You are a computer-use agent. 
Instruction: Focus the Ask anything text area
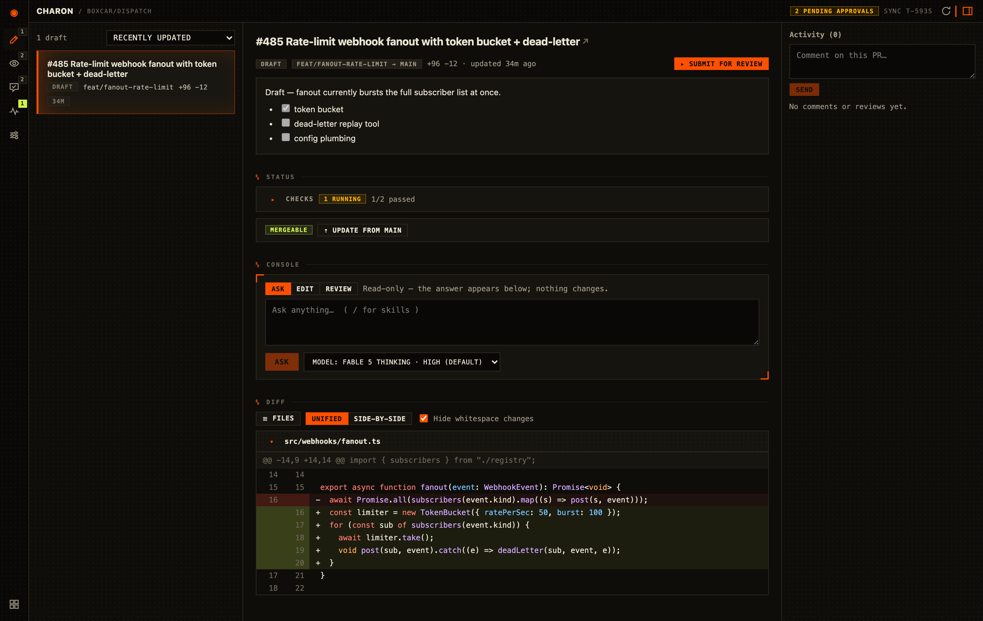click(512, 322)
